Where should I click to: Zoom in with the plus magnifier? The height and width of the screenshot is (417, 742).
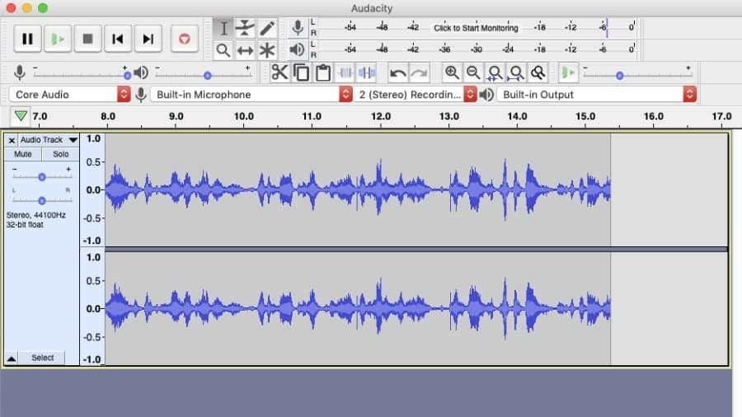pyautogui.click(x=452, y=73)
